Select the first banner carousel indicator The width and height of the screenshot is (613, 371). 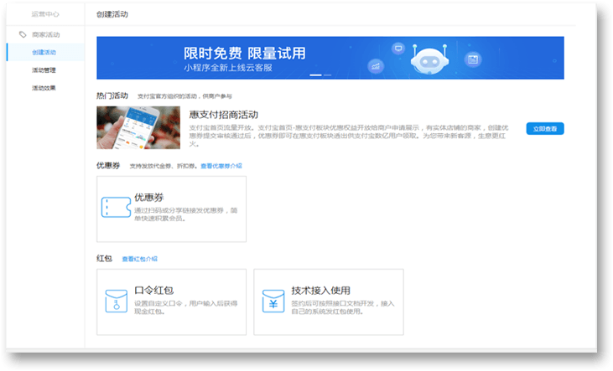pyautogui.click(x=315, y=75)
